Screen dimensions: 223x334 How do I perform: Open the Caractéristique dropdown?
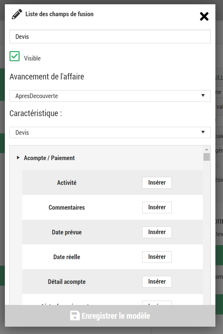[x=110, y=133]
